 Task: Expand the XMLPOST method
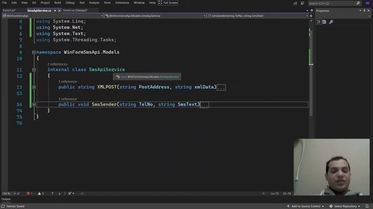[x=34, y=87]
